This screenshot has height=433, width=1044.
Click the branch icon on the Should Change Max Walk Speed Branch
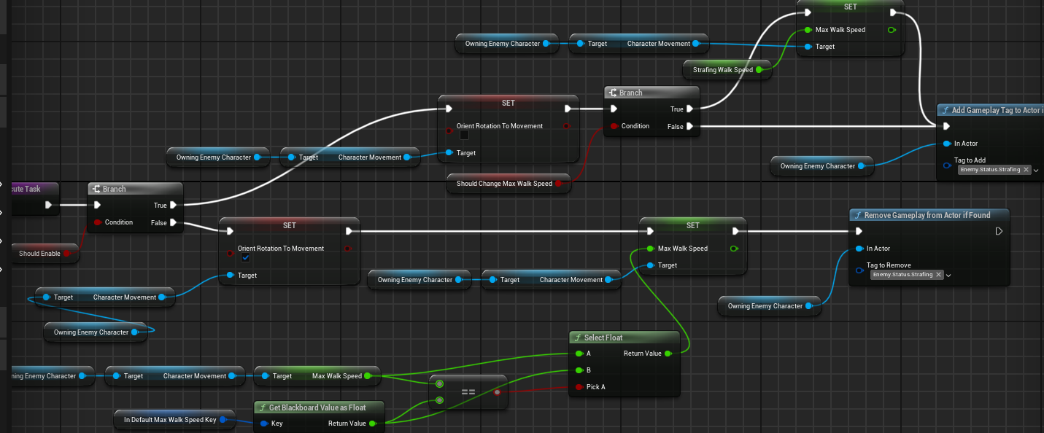613,93
